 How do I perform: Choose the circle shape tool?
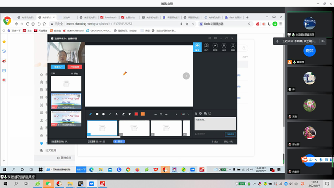(x=103, y=114)
